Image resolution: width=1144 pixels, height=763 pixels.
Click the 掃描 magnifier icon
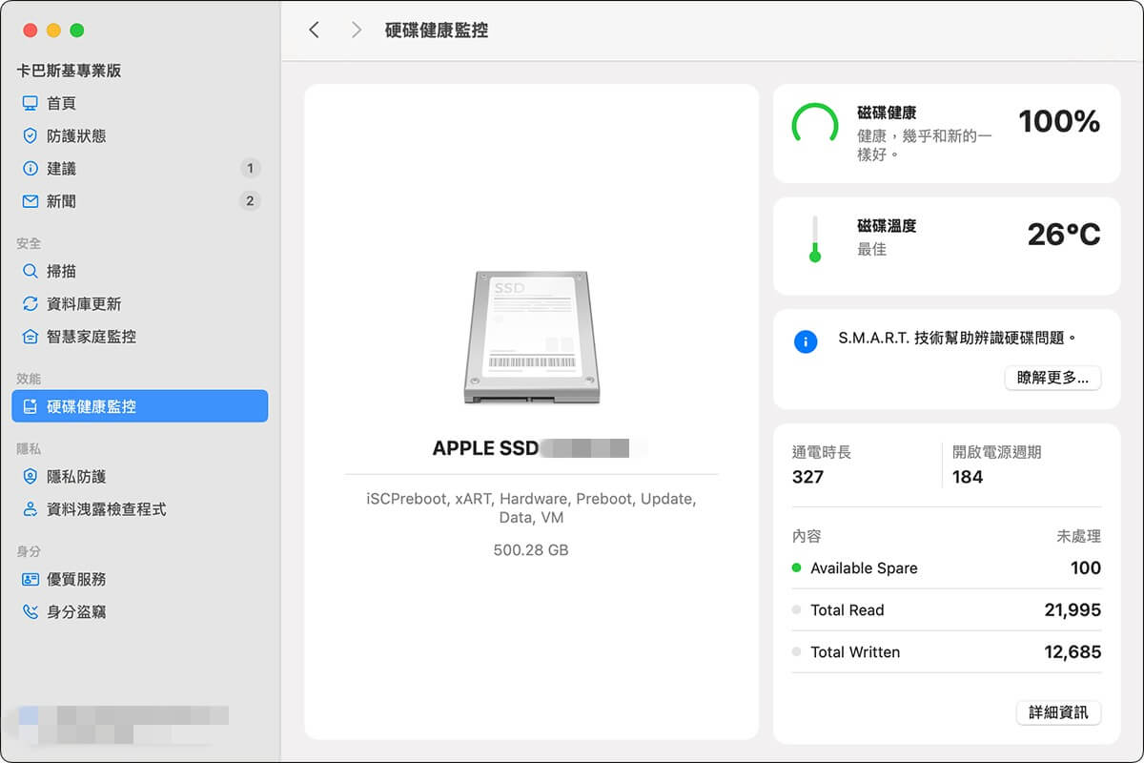(31, 271)
